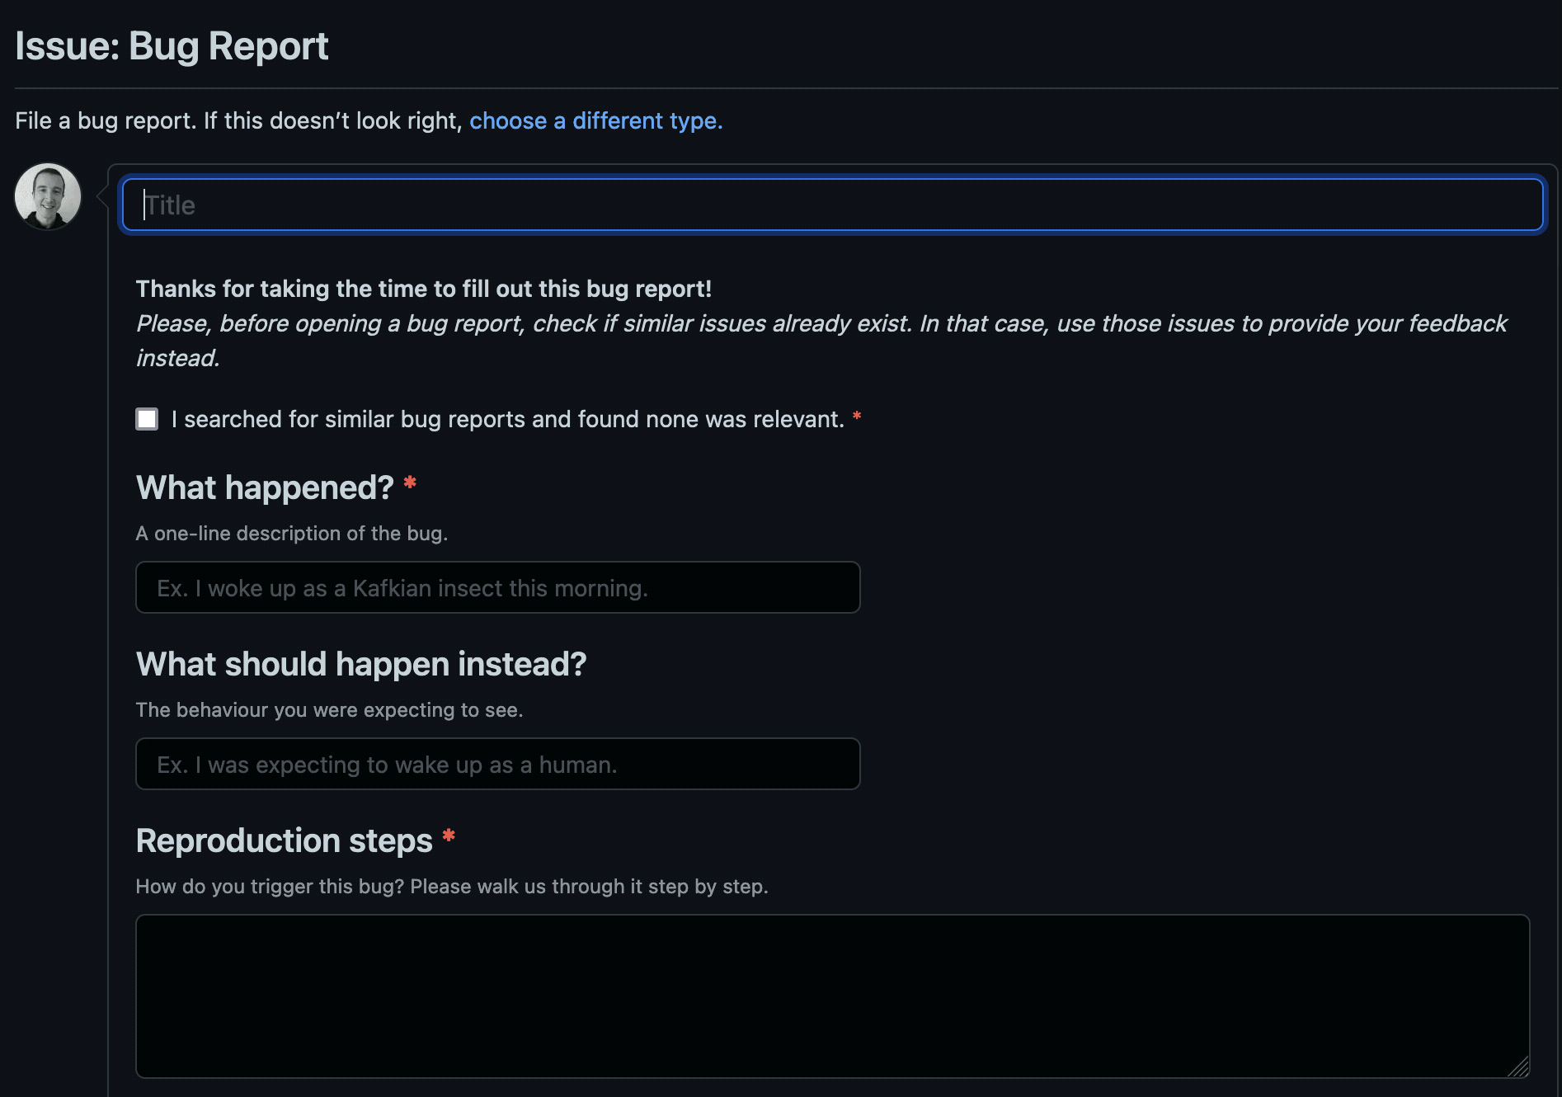Click the 'Reproduction steps' heading
1562x1097 pixels.
click(284, 840)
